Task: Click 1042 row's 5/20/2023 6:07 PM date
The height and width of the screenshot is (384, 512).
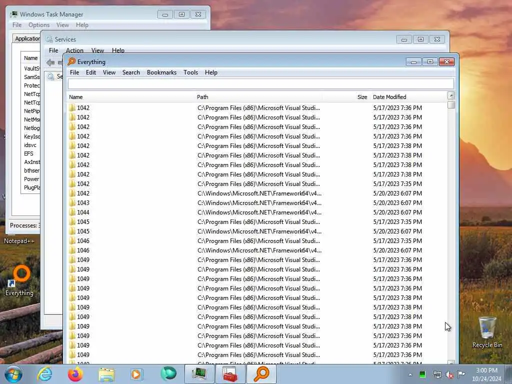Action: coord(397,193)
